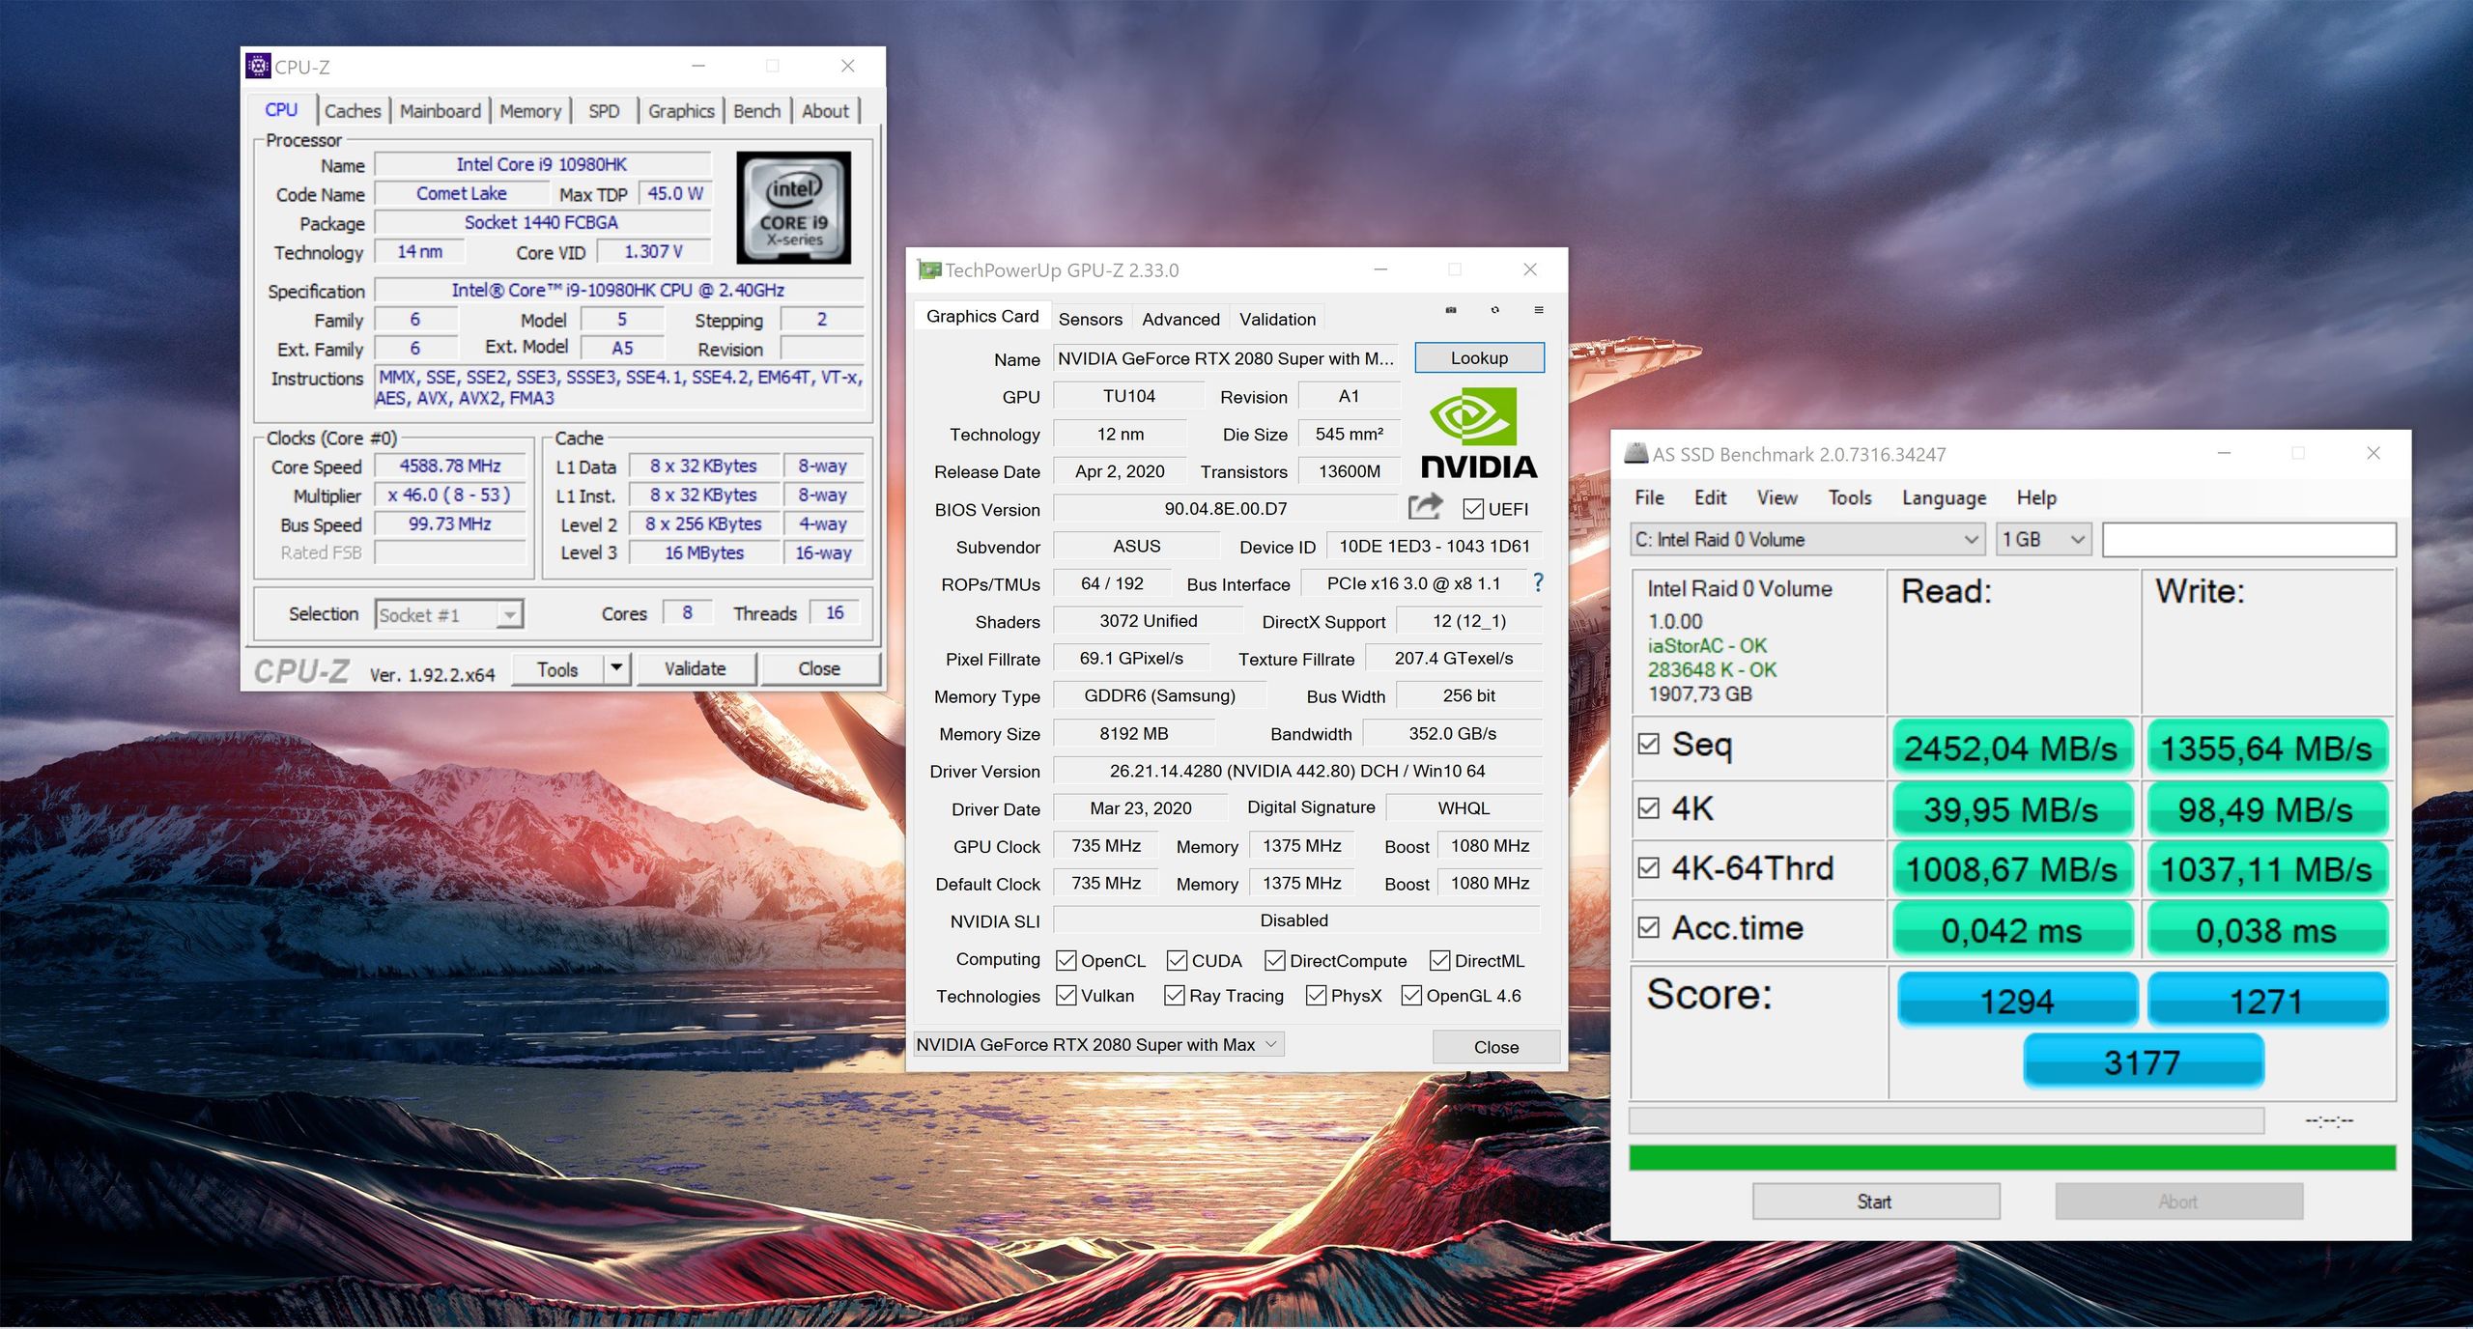
Task: Toggle the Acc.time checkbox
Action: (x=1649, y=927)
